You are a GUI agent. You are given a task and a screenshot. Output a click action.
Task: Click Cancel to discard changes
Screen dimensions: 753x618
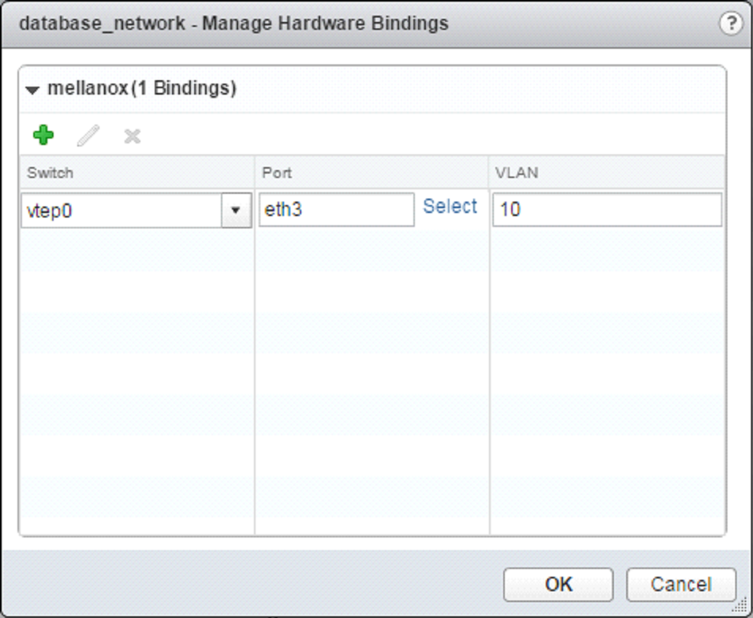[681, 584]
